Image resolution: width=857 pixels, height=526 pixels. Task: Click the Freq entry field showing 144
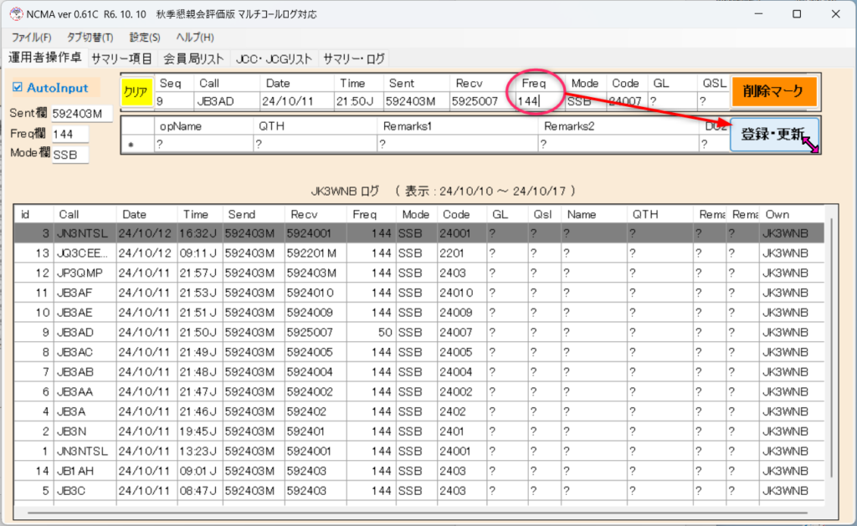point(536,101)
